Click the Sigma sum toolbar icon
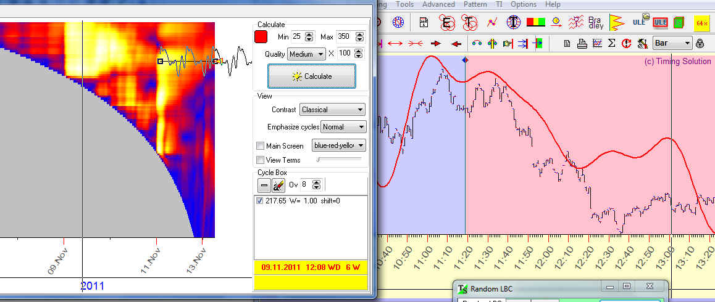715x302 pixels. click(x=612, y=43)
